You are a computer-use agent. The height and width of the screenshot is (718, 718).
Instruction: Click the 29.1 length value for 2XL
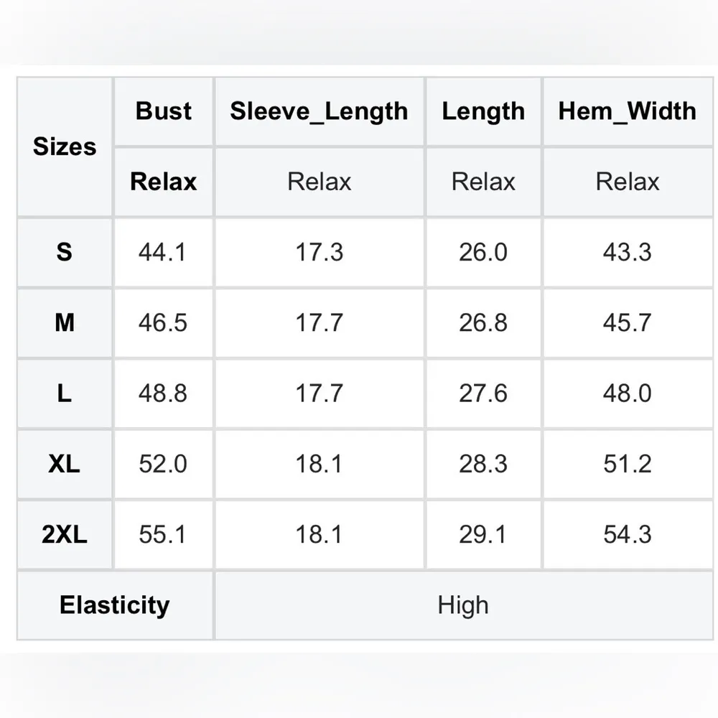pyautogui.click(x=483, y=535)
